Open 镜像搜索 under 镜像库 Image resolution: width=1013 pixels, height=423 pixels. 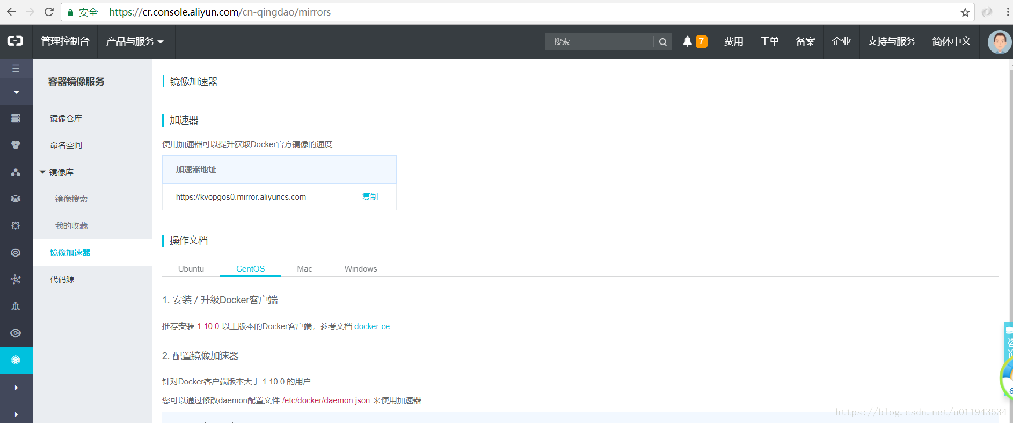(71, 199)
